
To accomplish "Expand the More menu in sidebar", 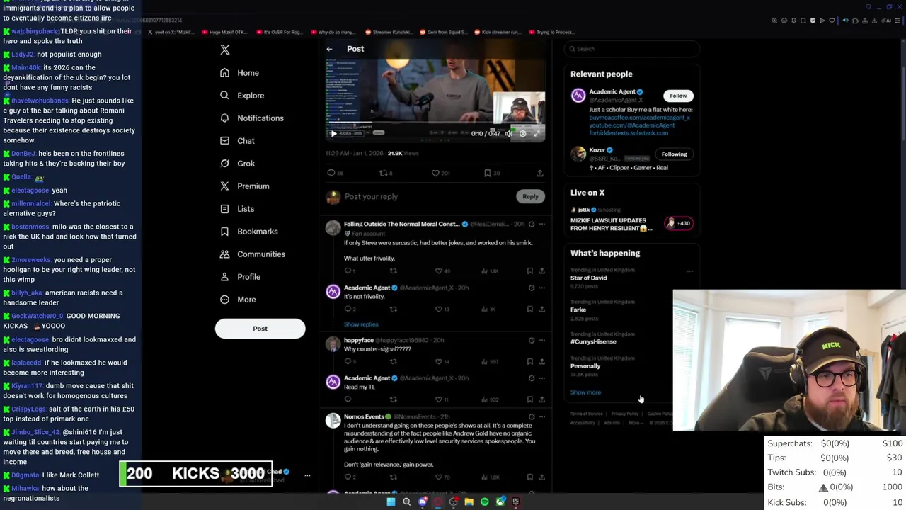I will tap(238, 300).
